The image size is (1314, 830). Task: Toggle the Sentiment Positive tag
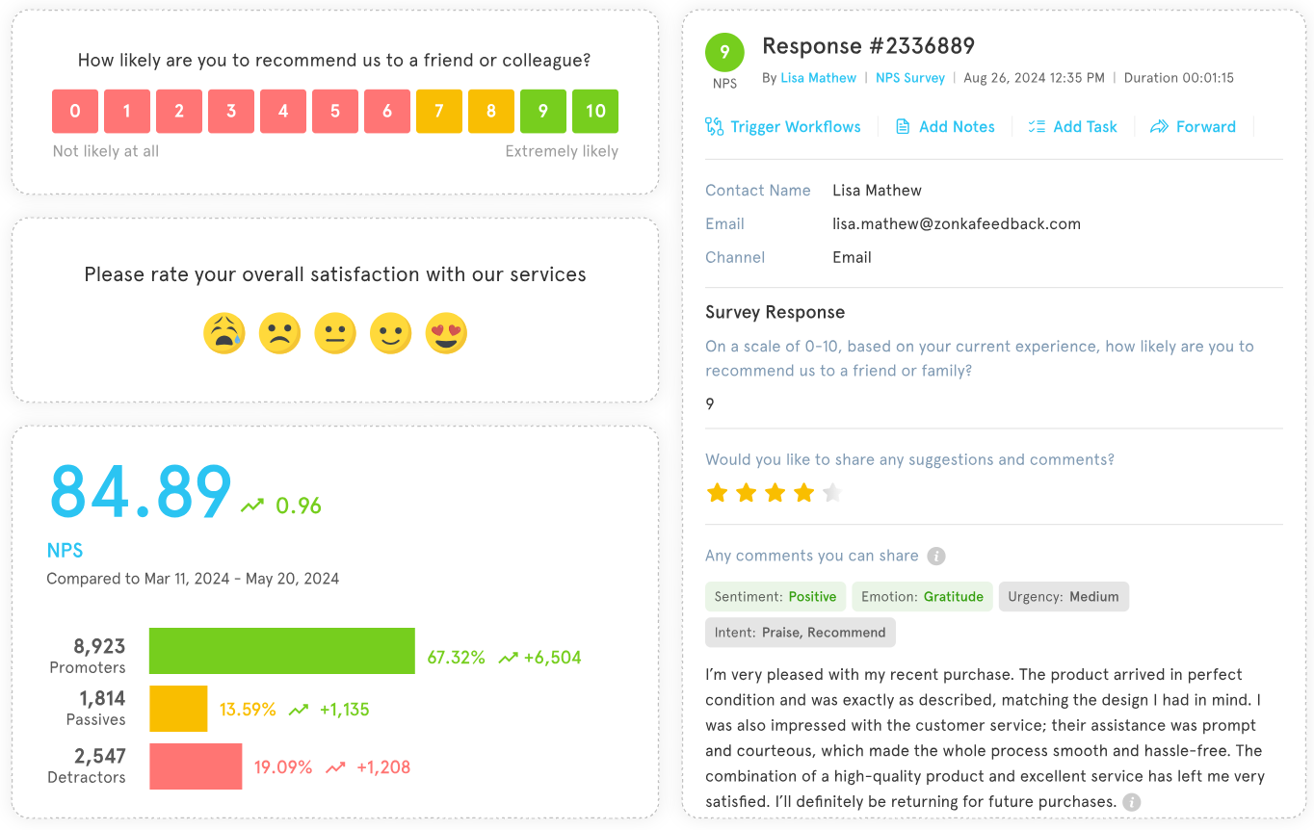[775, 596]
